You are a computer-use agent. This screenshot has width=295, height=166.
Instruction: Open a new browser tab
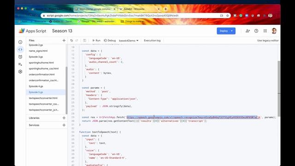tap(165, 9)
